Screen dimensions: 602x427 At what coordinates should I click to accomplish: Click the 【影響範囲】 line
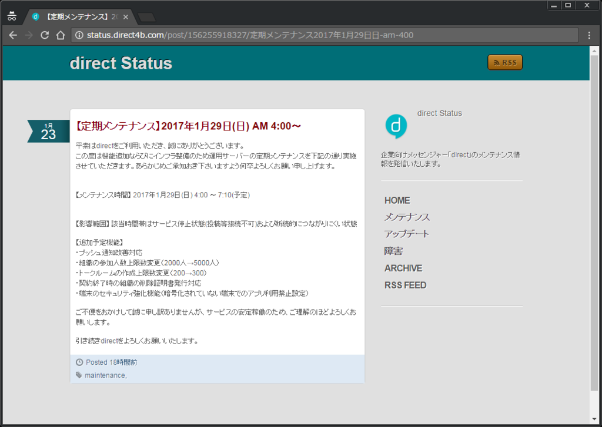point(216,224)
